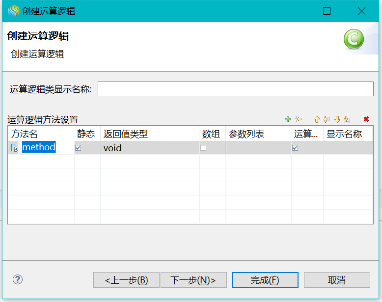Move selected method up with arrow icon

[316, 119]
